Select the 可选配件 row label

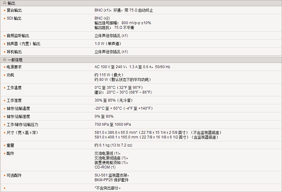(14, 175)
